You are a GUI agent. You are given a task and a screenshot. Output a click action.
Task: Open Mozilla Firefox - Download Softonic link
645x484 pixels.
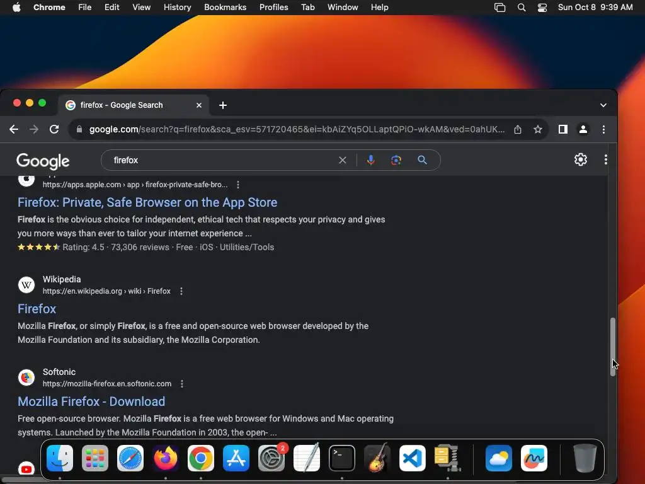(91, 401)
